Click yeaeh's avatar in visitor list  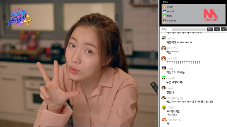tap(164, 7)
